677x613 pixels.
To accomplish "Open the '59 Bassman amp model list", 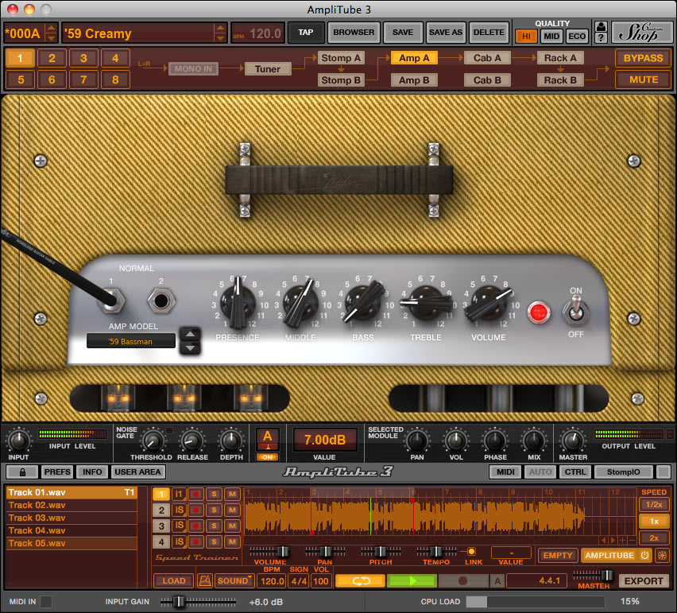I will click(130, 341).
